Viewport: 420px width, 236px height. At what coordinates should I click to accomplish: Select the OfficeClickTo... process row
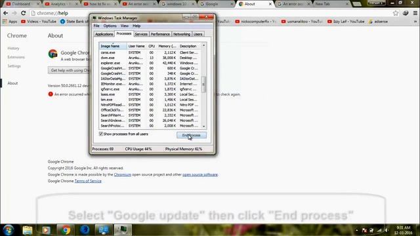[150, 110]
